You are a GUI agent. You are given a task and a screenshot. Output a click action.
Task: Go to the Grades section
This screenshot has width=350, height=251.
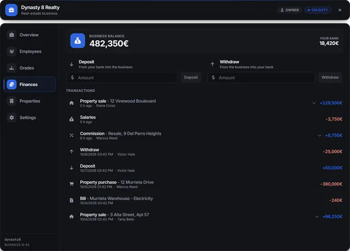tap(30, 68)
